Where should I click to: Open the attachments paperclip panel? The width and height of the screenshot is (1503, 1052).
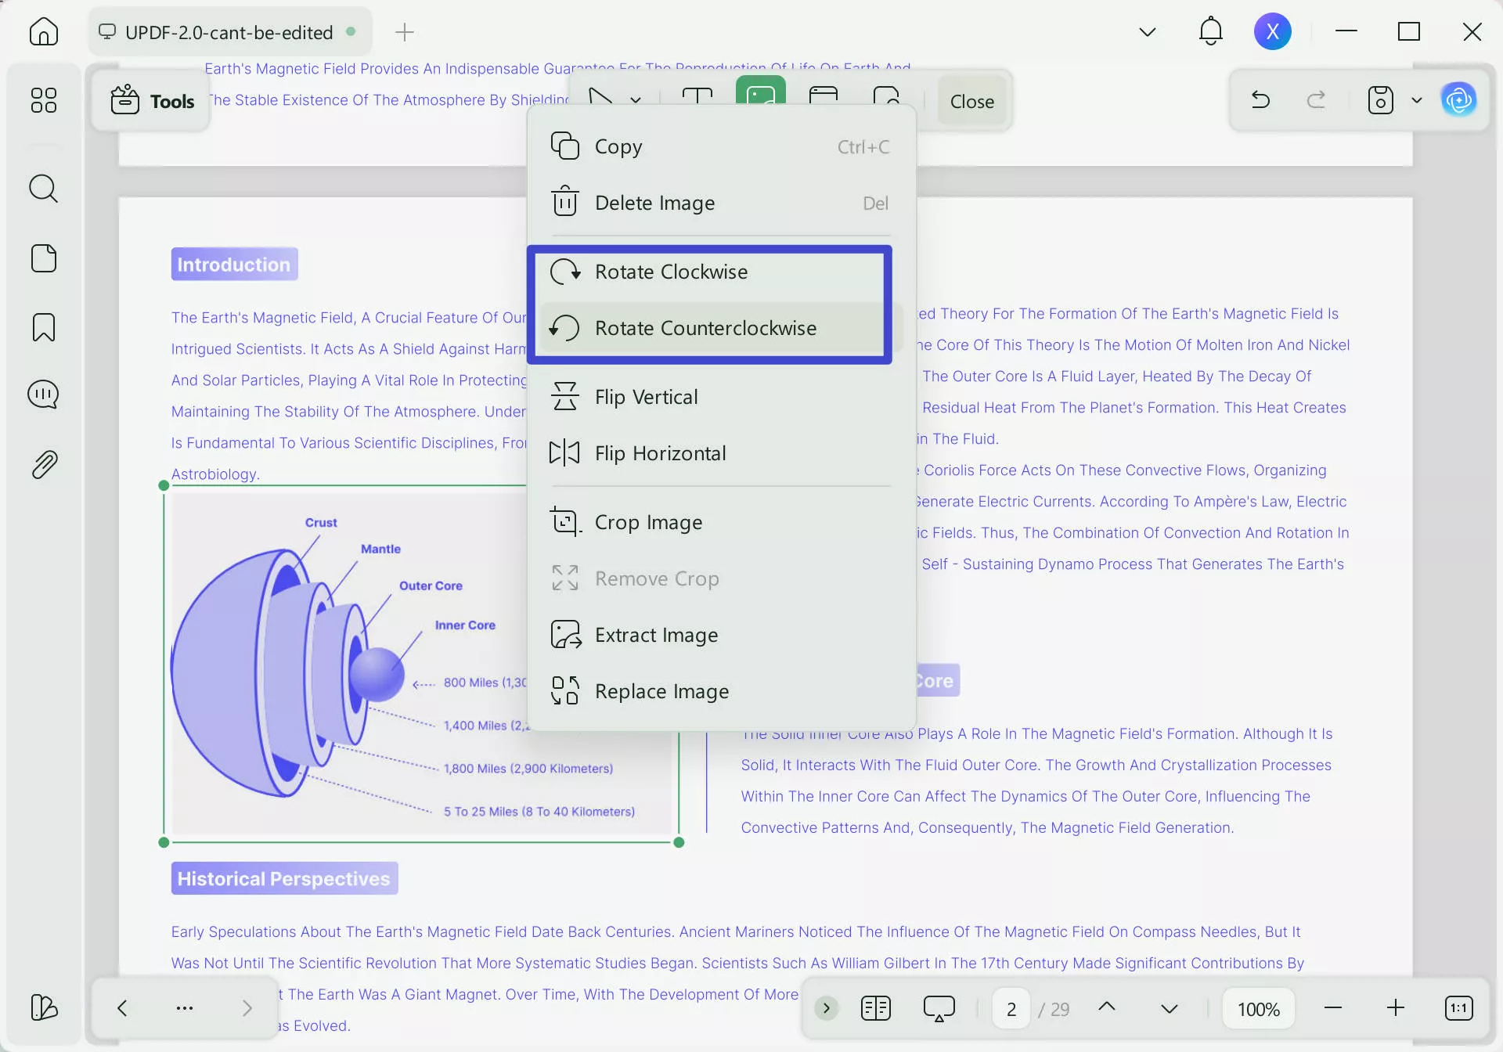click(x=43, y=465)
